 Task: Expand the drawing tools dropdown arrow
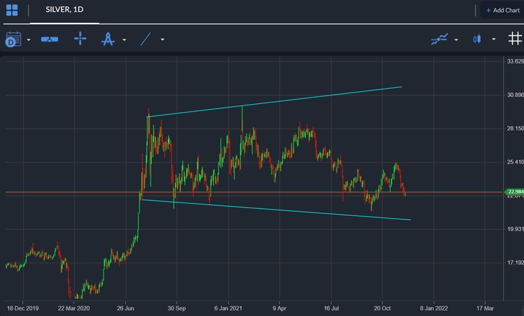click(124, 40)
